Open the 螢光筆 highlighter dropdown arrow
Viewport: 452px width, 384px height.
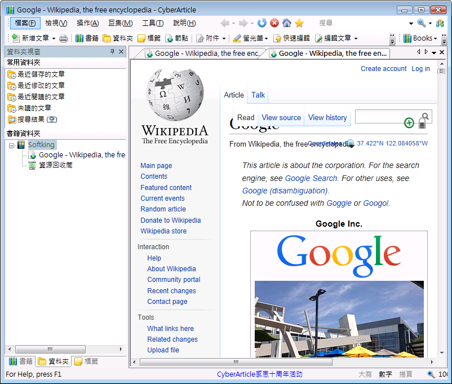[267, 38]
